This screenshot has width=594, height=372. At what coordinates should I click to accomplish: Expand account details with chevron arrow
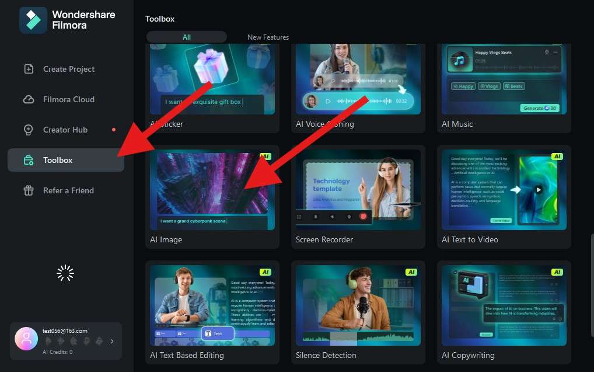pyautogui.click(x=112, y=341)
